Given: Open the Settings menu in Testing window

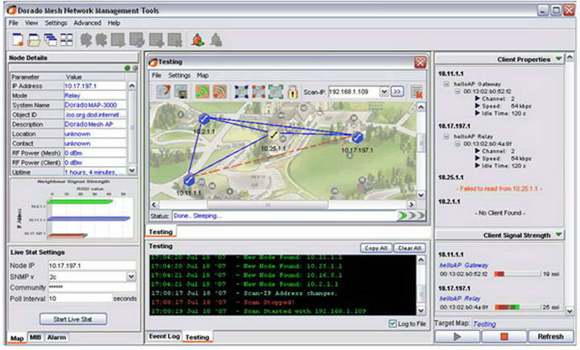Looking at the screenshot, I should click(x=180, y=75).
